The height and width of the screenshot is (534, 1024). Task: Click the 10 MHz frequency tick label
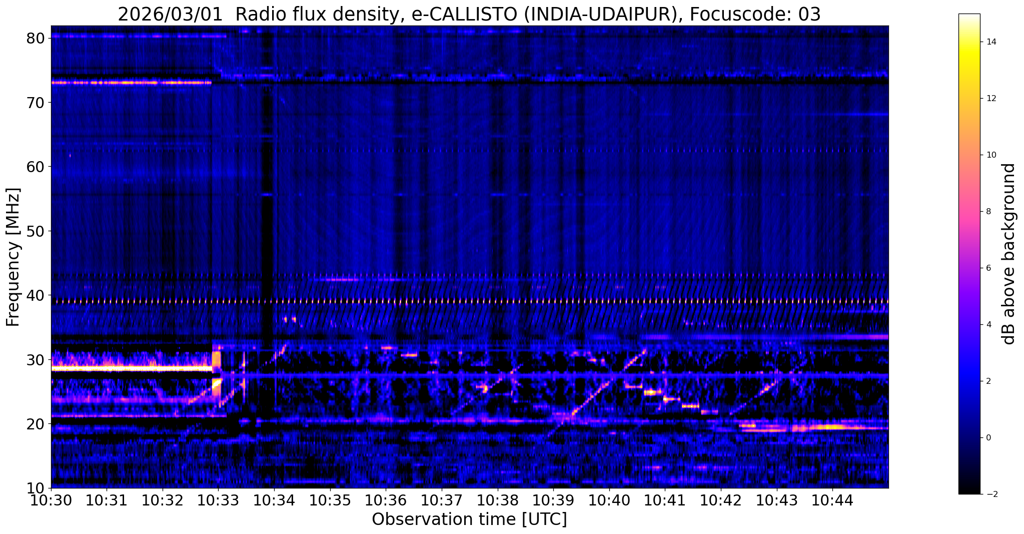coord(35,488)
